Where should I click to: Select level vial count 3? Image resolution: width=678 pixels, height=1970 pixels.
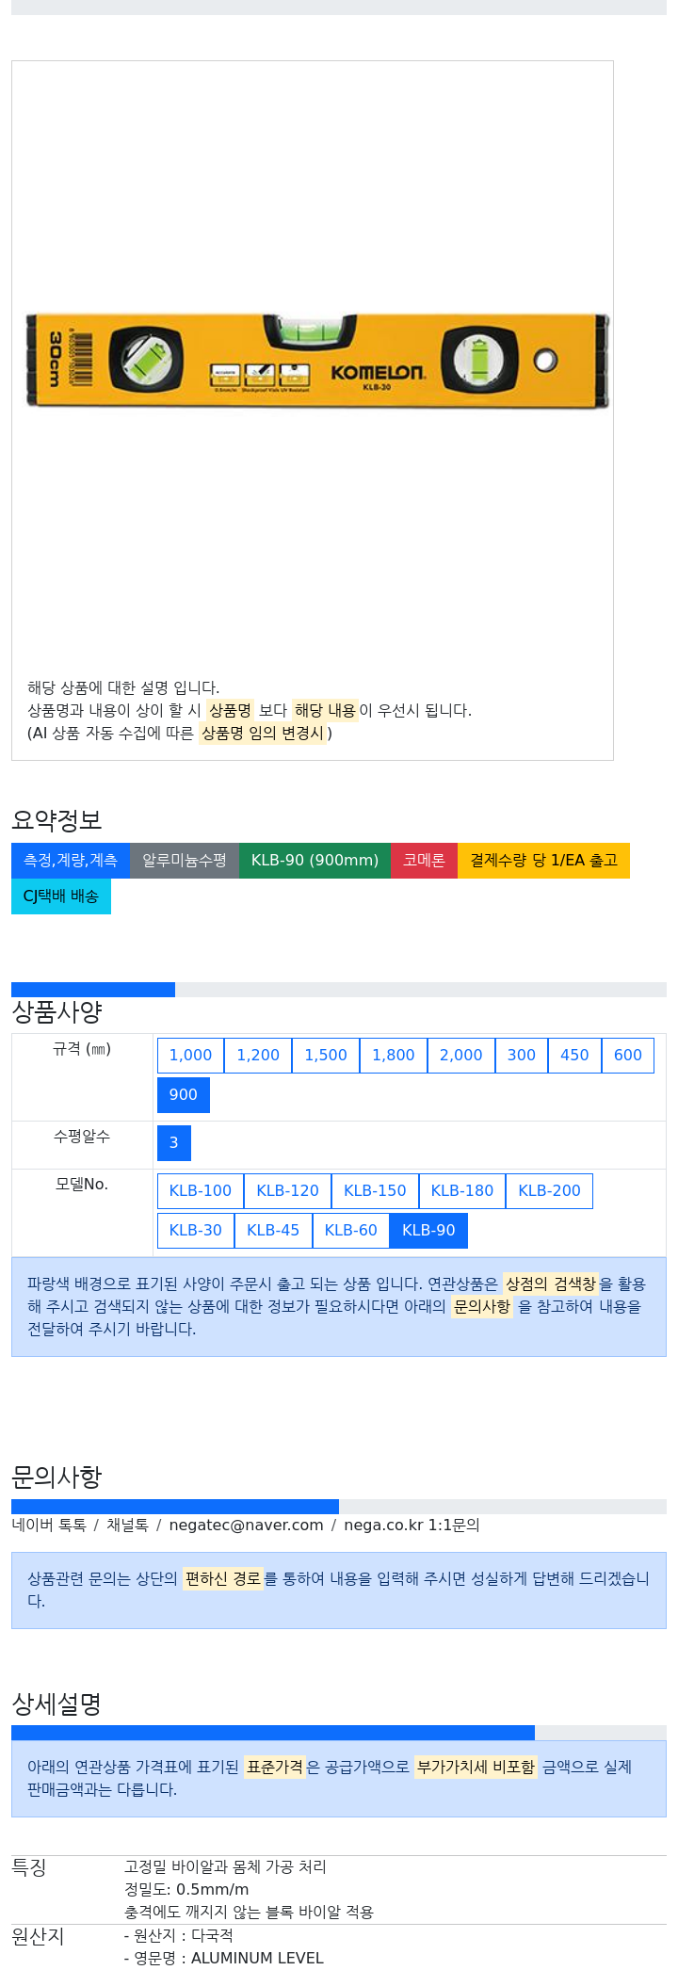pyautogui.click(x=174, y=1143)
